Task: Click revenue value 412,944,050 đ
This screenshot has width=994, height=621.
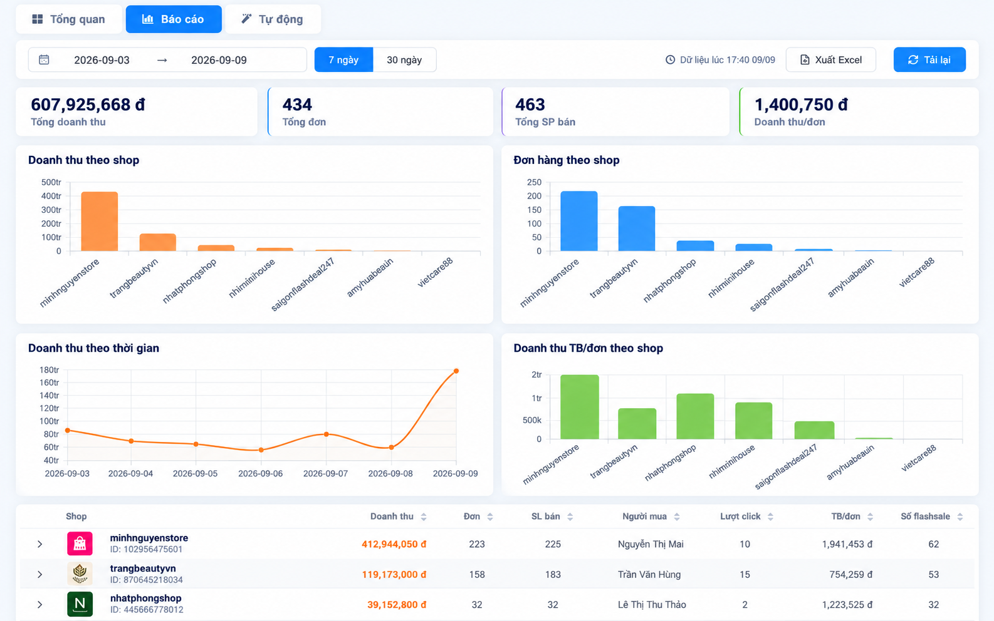Action: [394, 544]
